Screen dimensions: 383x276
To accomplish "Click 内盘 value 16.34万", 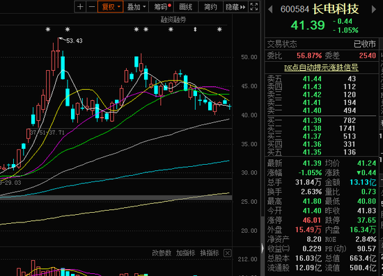I will pyautogui.click(x=363, y=229).
